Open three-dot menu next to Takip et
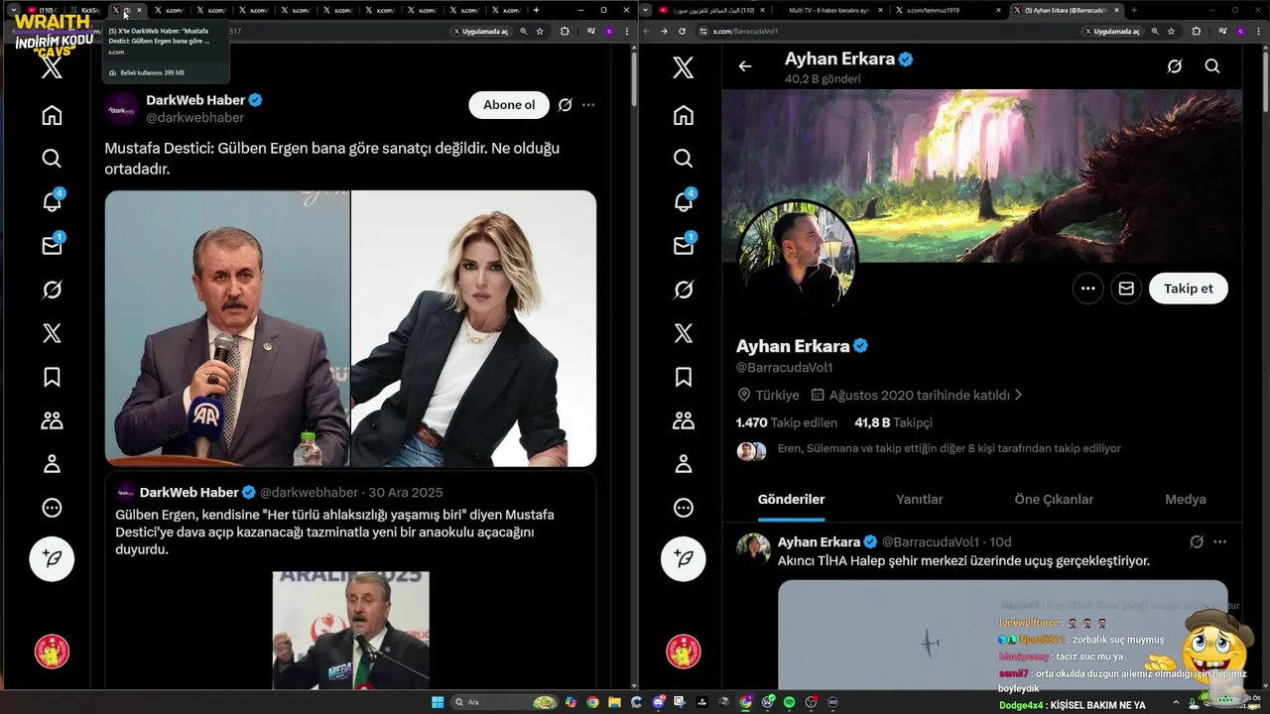Image resolution: width=1270 pixels, height=714 pixels. (1087, 289)
